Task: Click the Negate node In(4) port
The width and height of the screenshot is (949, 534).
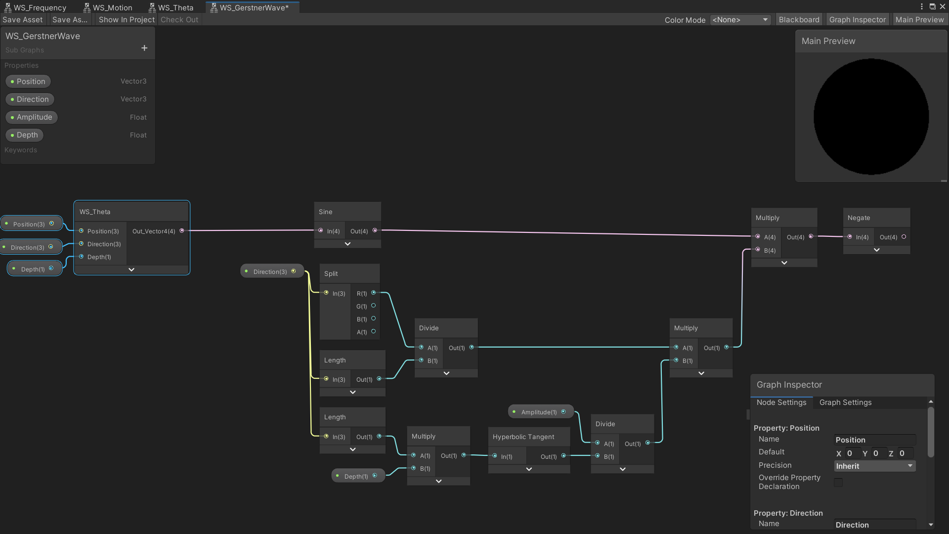Action: point(850,237)
